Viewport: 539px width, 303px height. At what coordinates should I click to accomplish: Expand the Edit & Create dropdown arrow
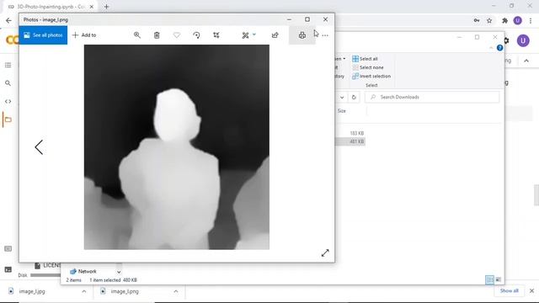[254, 35]
